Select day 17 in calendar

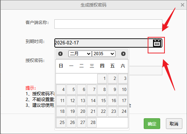click(123, 101)
